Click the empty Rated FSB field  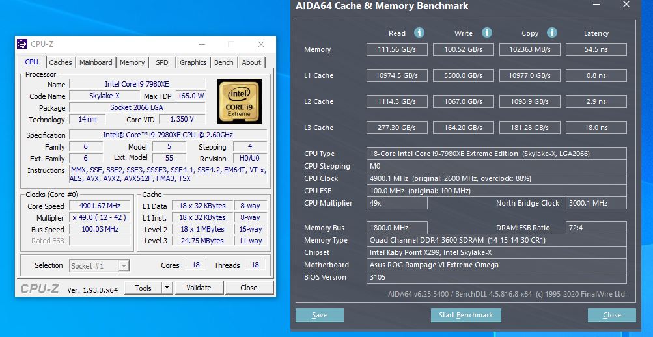100,241
